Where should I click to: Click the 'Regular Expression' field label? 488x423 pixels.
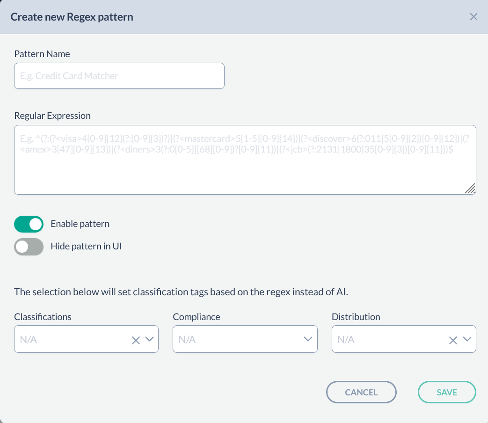(x=52, y=116)
